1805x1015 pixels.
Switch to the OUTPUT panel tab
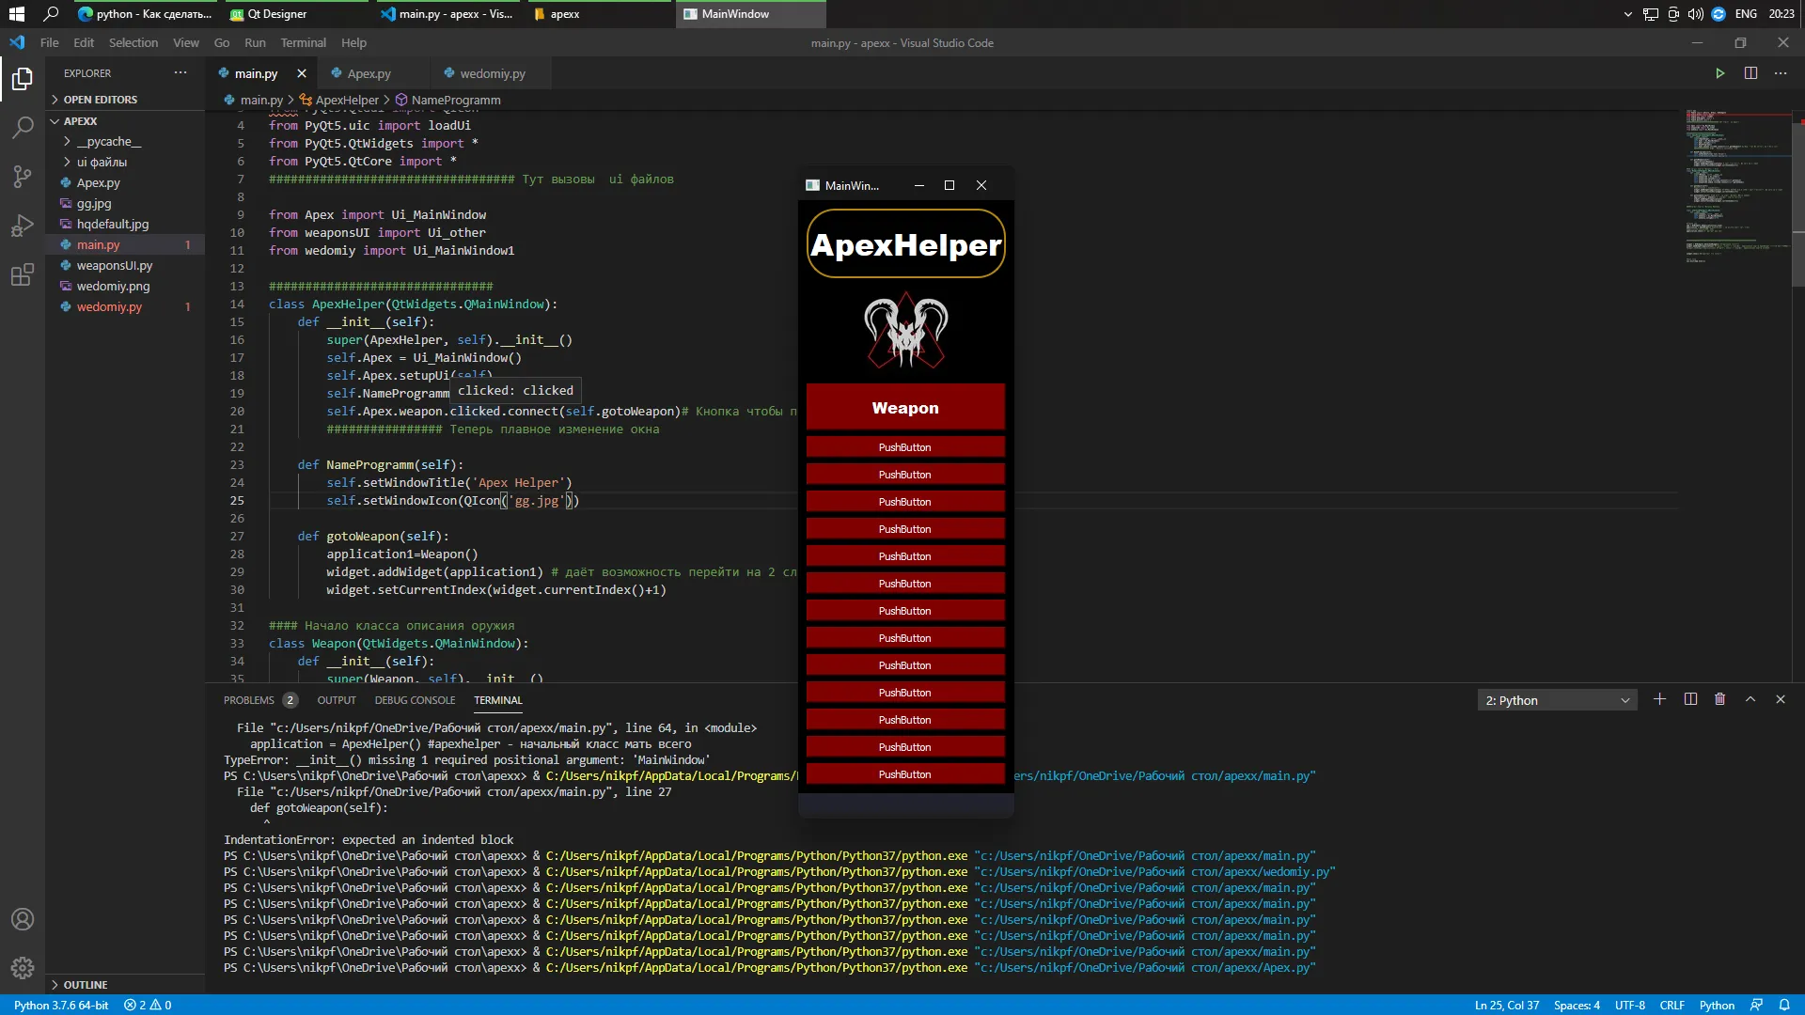337,700
